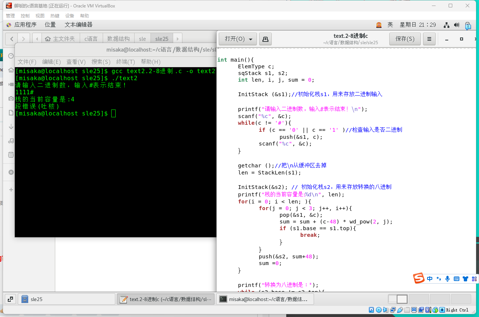The width and height of the screenshot is (479, 317).
Task: Open the 星期日 21:29 clock calendar
Action: coord(418,25)
